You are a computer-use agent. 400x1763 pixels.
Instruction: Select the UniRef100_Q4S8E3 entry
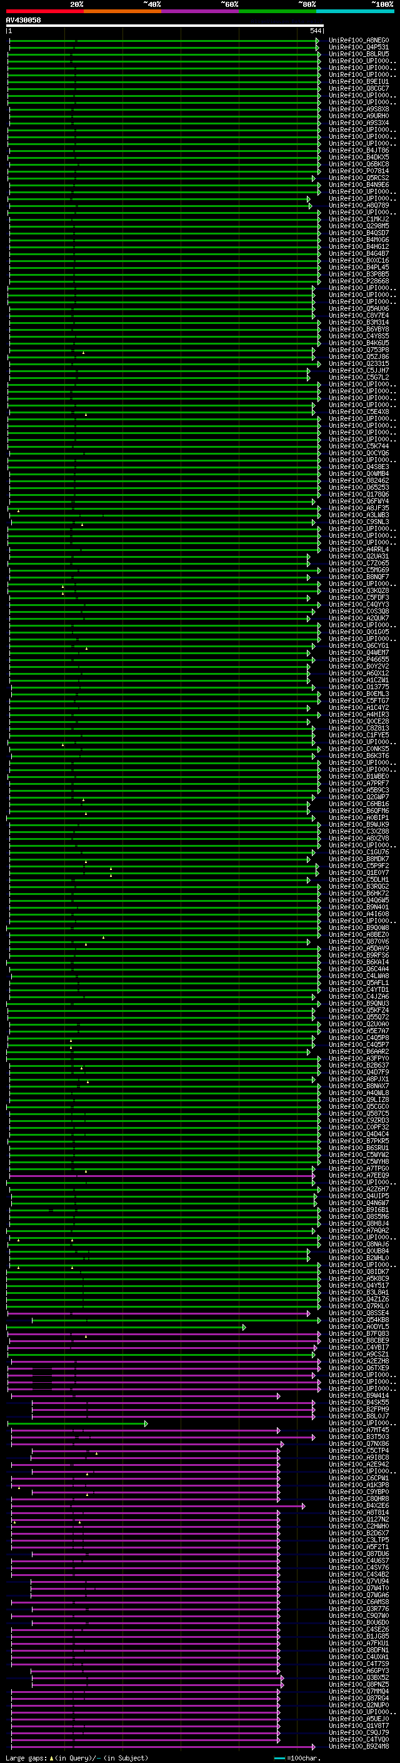pyautogui.click(x=359, y=467)
